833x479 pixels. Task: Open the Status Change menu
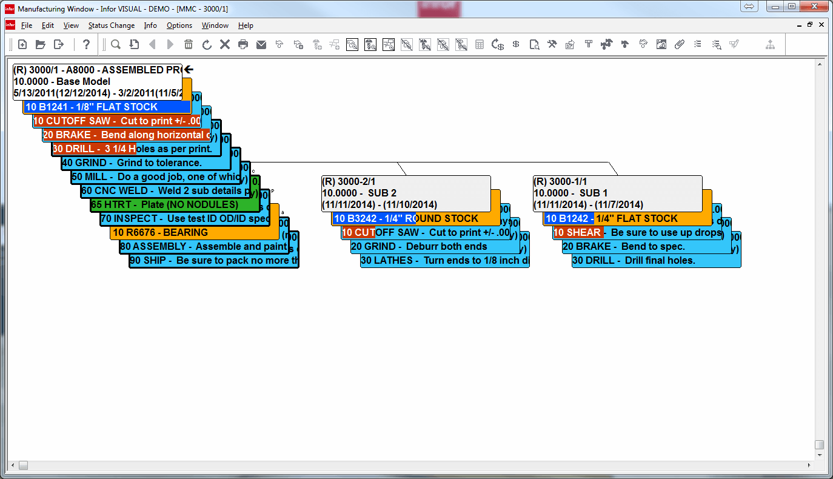point(112,25)
